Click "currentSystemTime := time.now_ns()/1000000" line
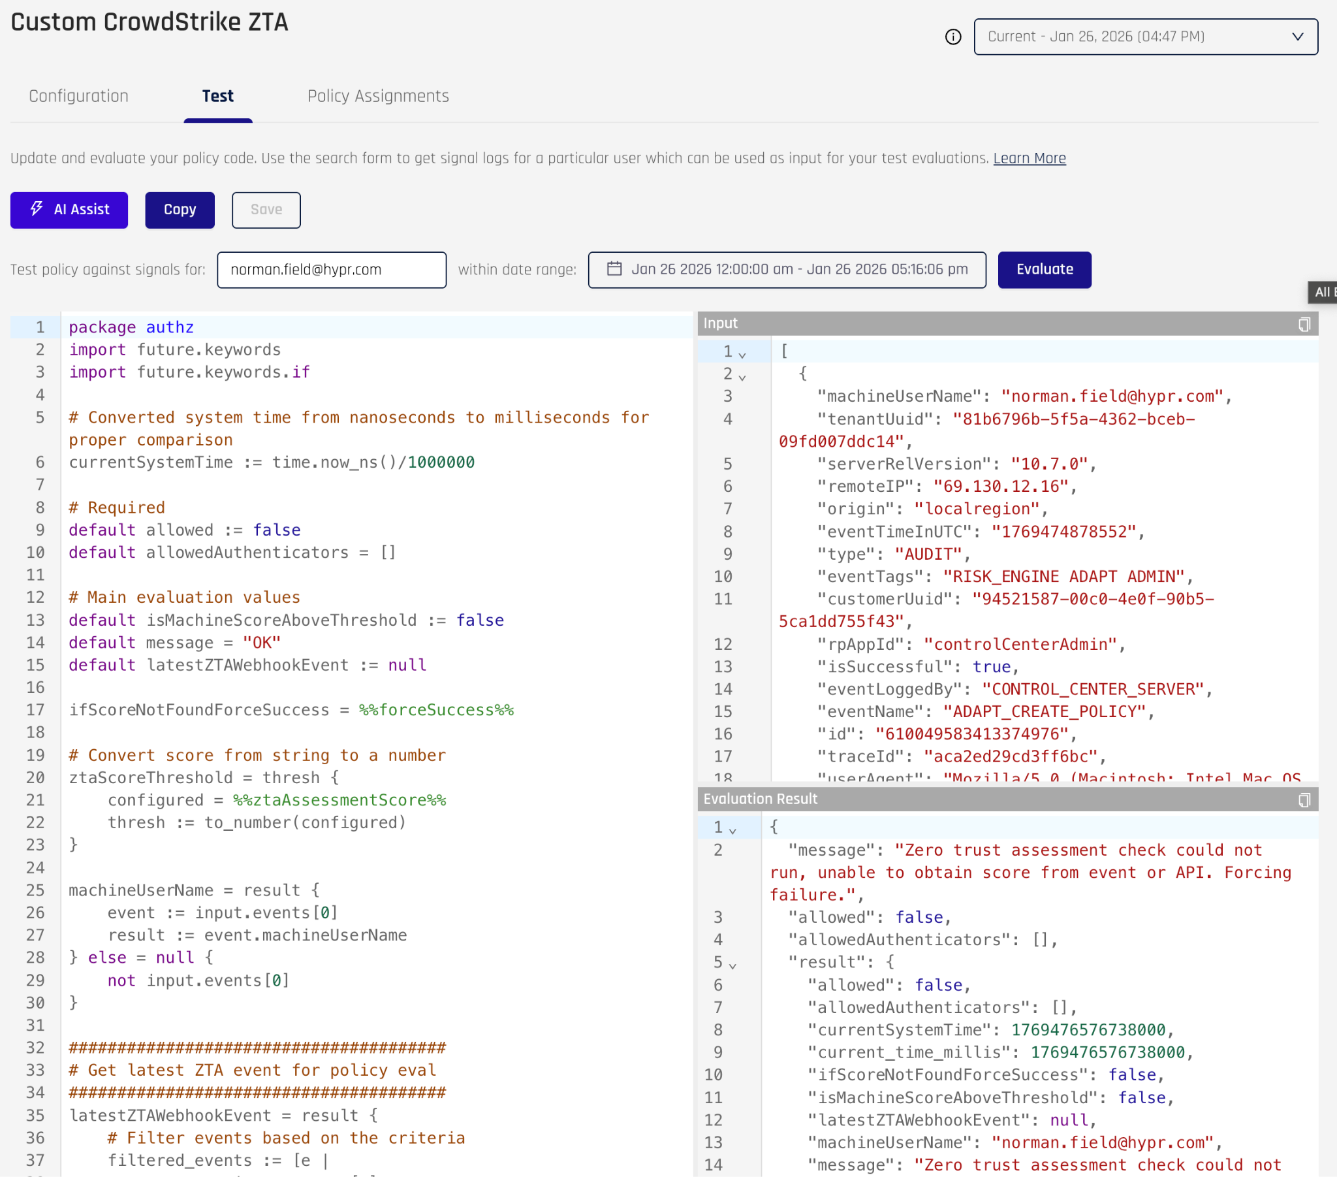 point(272,462)
